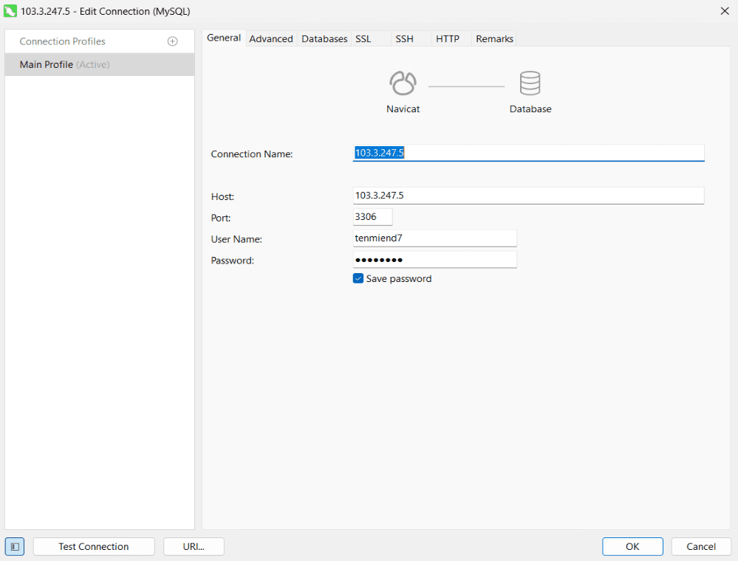Select the Main Profile (Active) entry

(100, 64)
